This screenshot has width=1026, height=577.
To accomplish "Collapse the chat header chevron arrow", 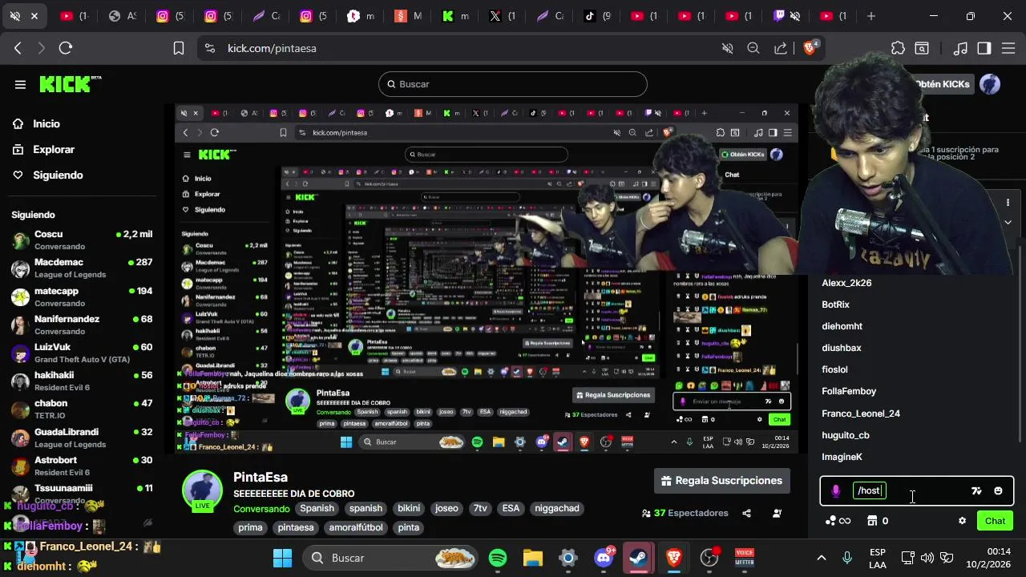I will (1008, 222).
